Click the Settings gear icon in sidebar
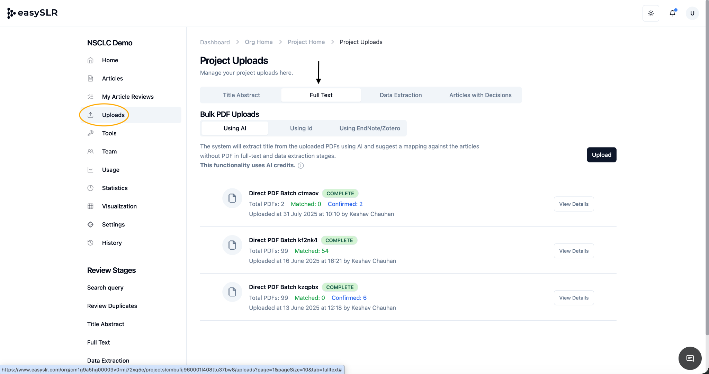Screen dimensions: 709x374 click(90, 224)
